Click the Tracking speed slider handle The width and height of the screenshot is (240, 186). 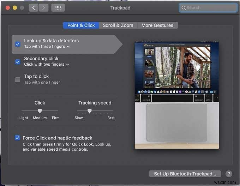coord(90,111)
